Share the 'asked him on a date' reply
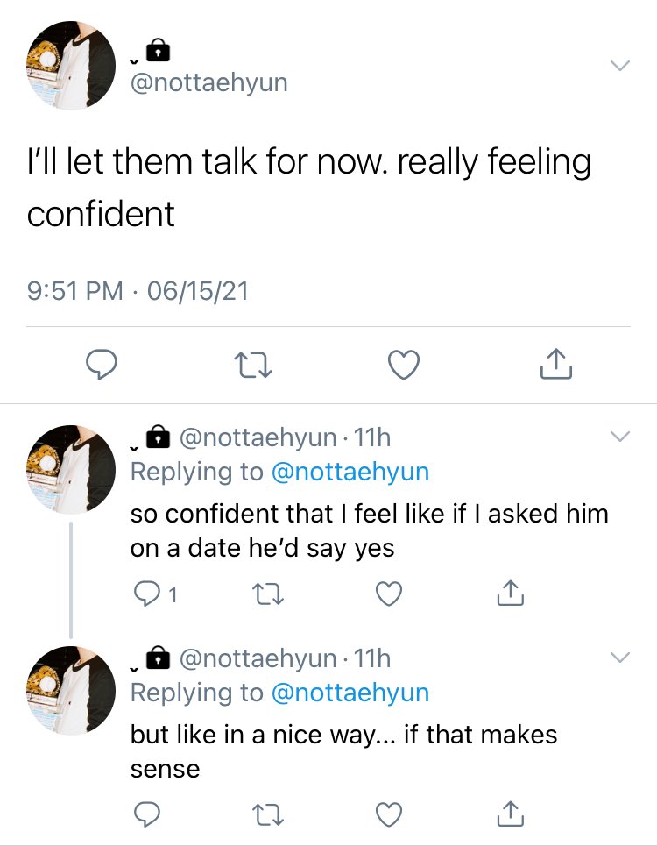This screenshot has width=657, height=846. coord(510,593)
